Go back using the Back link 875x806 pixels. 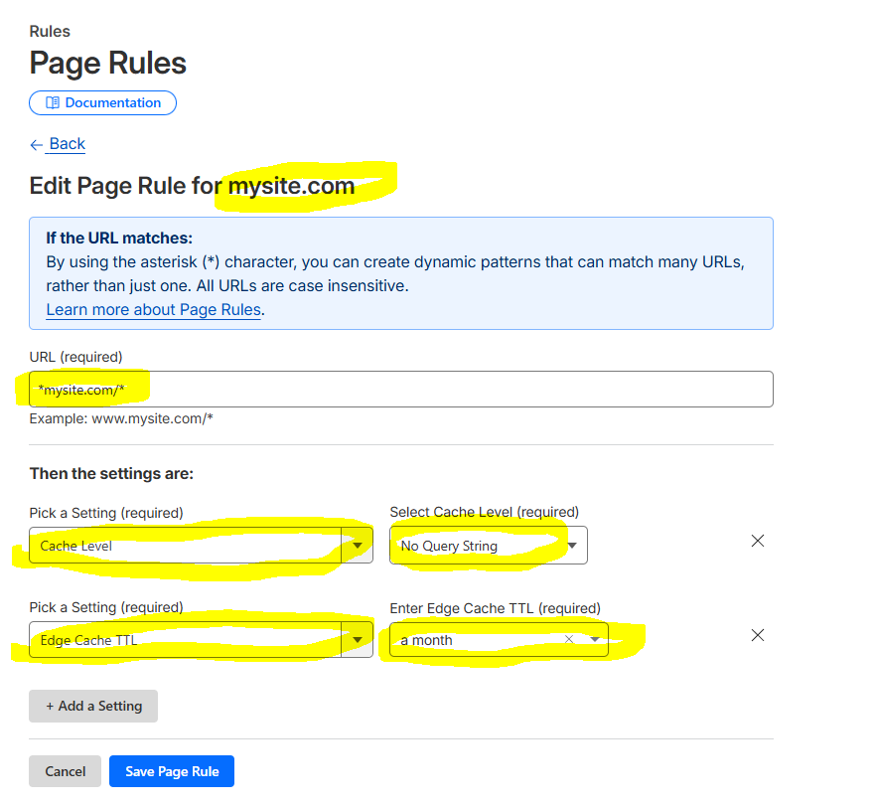67,144
